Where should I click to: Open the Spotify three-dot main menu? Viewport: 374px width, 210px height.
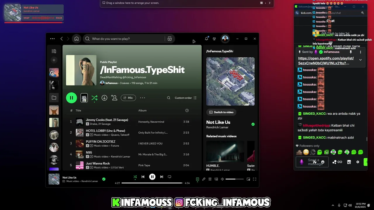tap(52, 38)
